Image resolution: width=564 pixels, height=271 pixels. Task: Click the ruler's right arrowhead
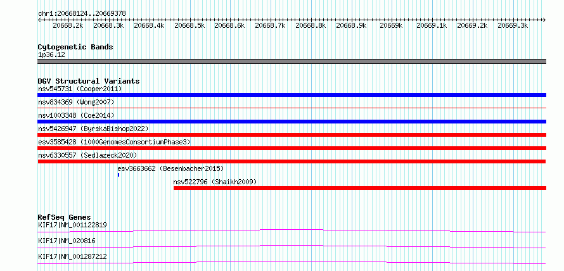(x=544, y=20)
